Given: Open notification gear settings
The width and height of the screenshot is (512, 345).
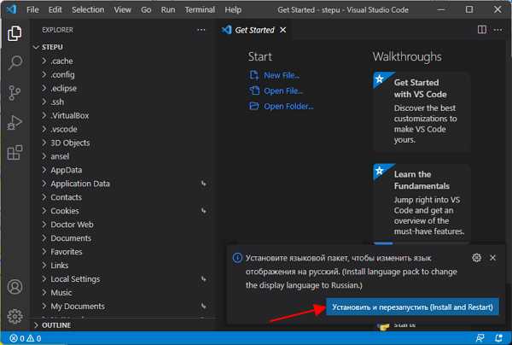Looking at the screenshot, I should click(477, 258).
